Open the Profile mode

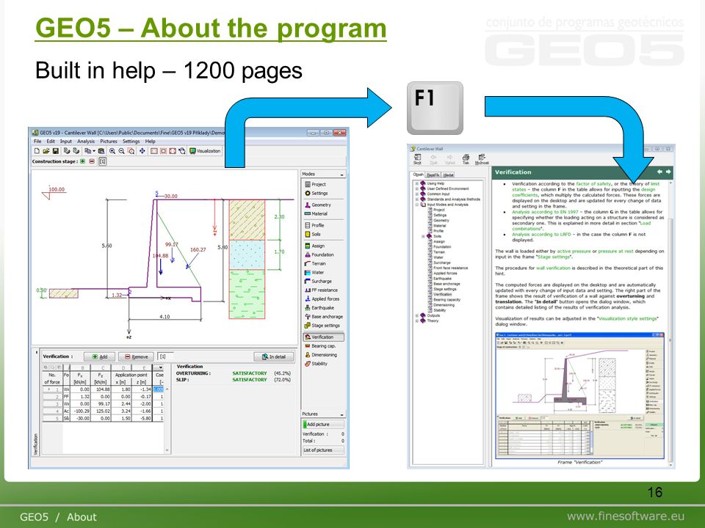click(314, 225)
